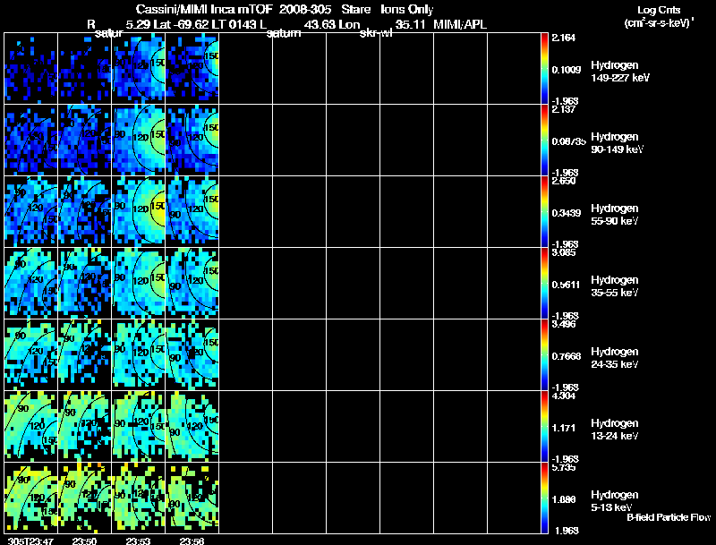716x545 pixels.
Task: Click the colorbar maximum value '2.650'
Action: 564,181
